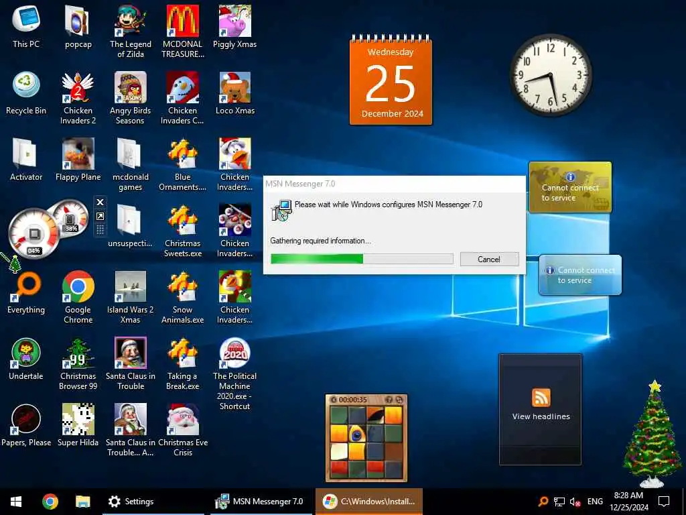Viewport: 686px width, 515px height.
Task: Launch Papers, Please shortcut
Action: pyautogui.click(x=26, y=425)
